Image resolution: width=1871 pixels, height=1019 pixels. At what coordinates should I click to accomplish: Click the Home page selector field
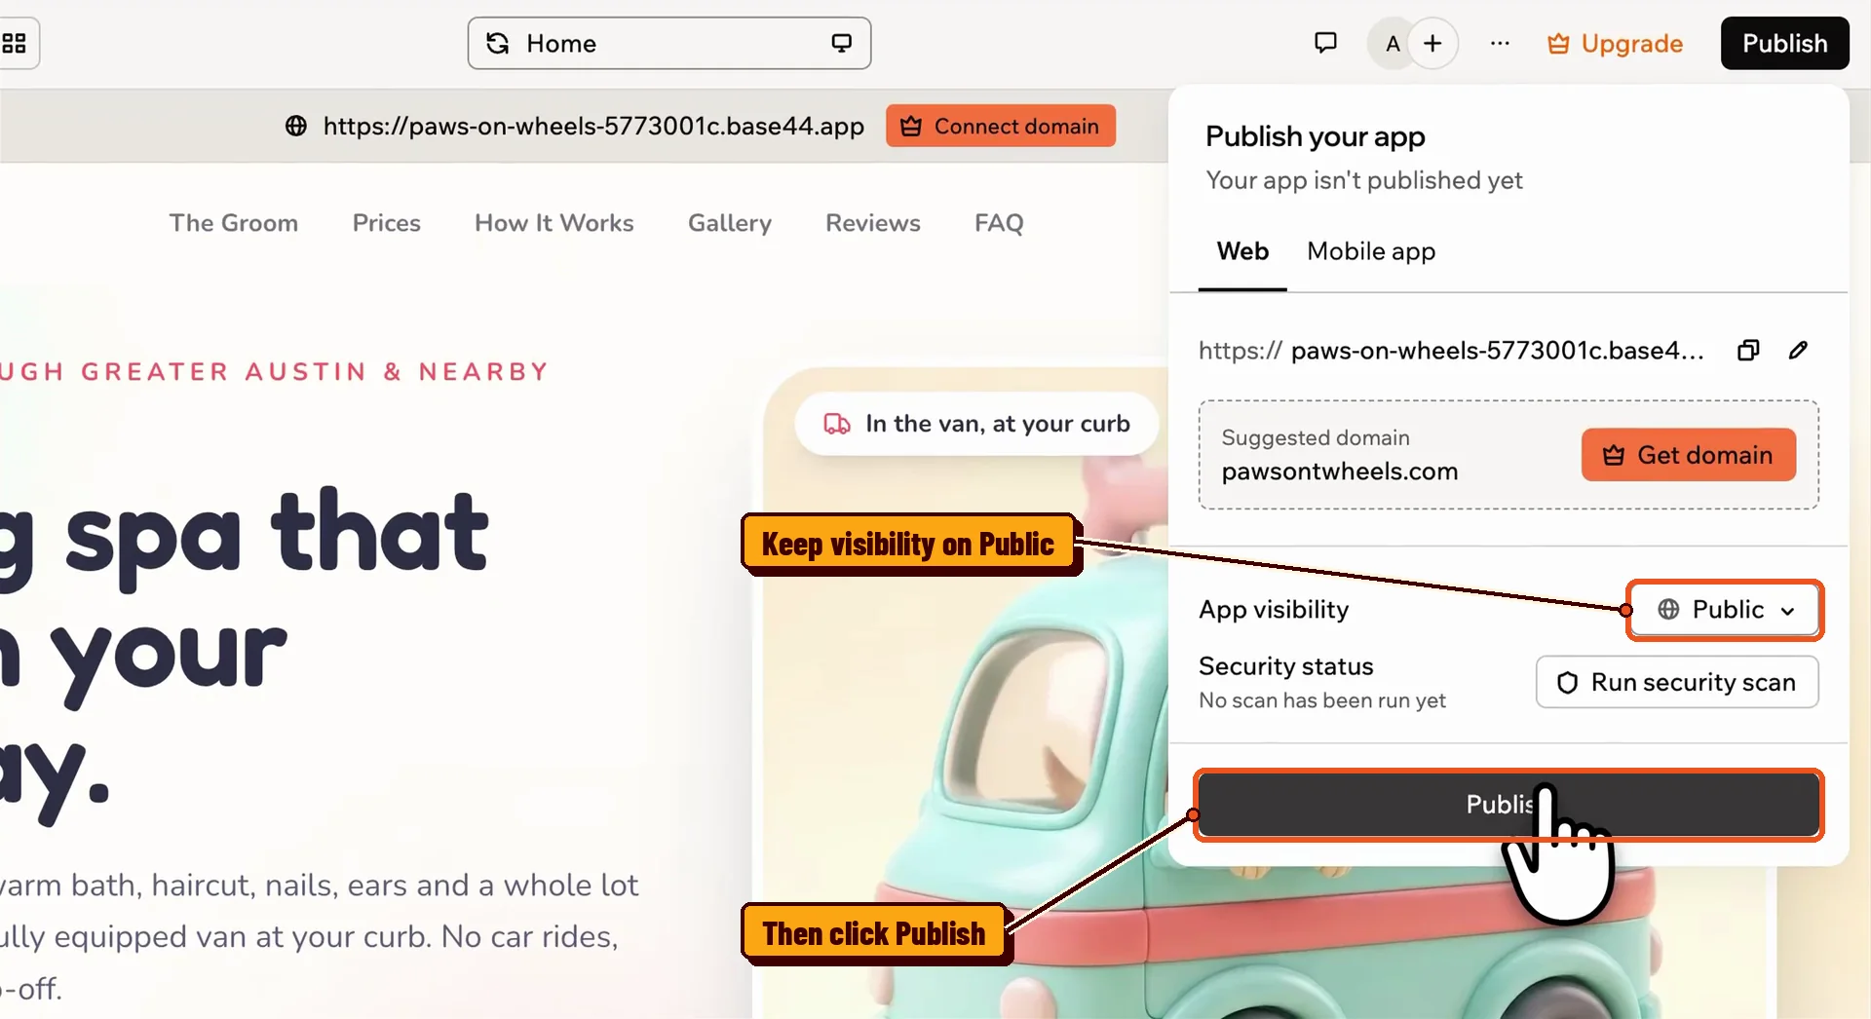tap(669, 43)
